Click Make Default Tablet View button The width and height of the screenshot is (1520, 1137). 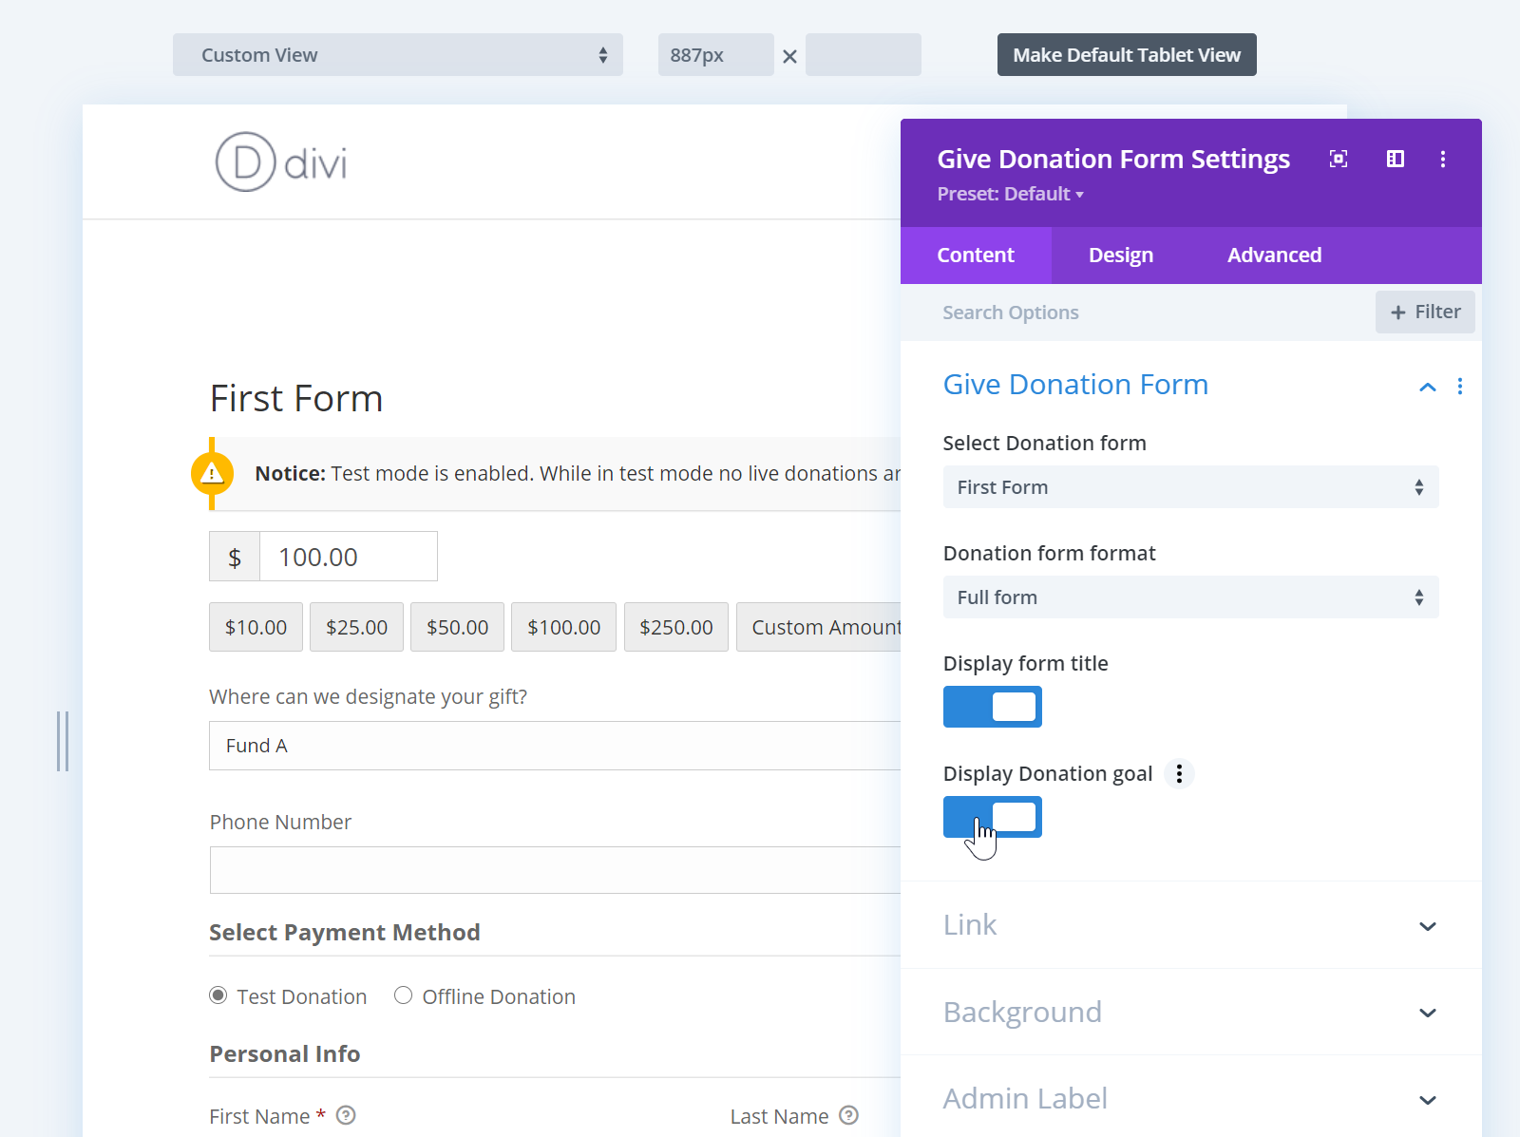click(x=1127, y=55)
